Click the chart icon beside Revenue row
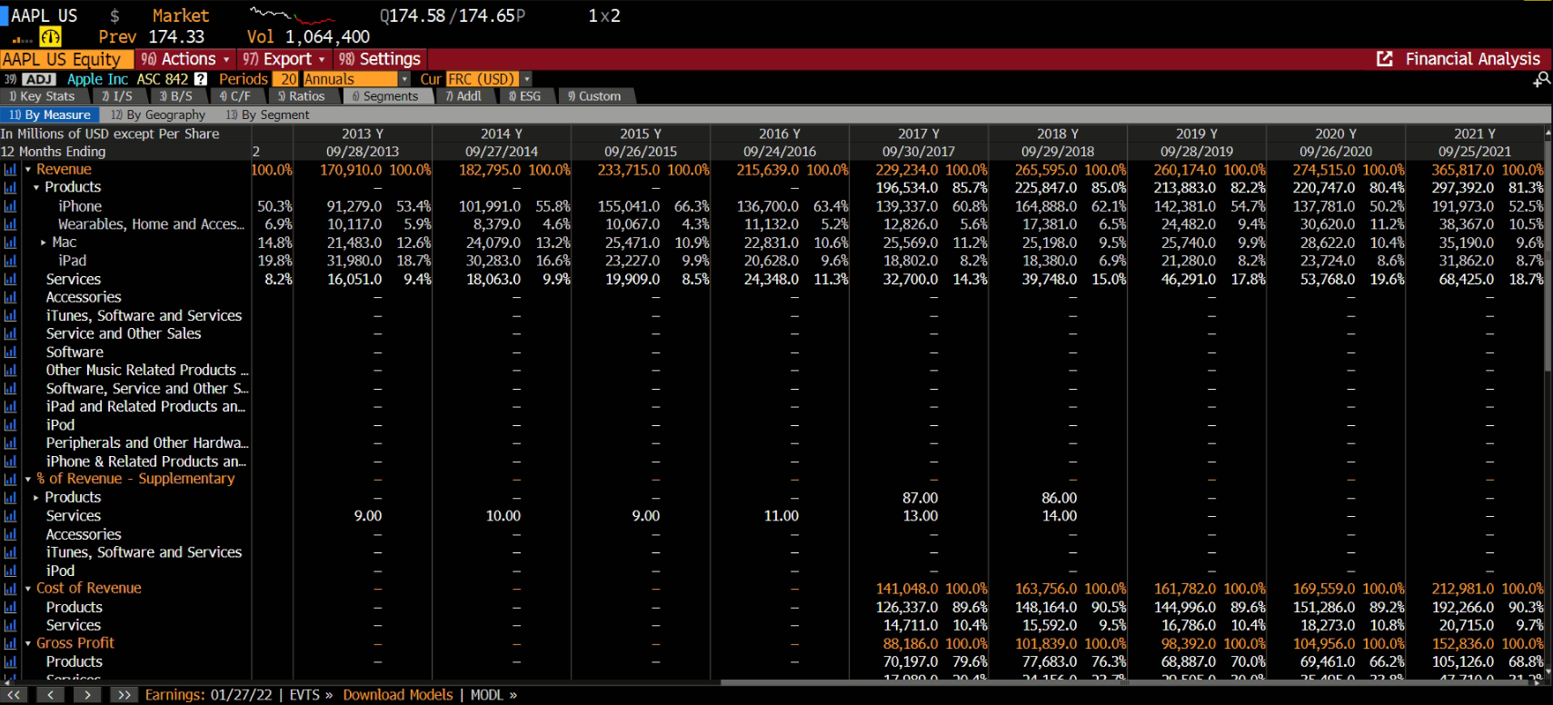The height and width of the screenshot is (705, 1553). tap(10, 170)
